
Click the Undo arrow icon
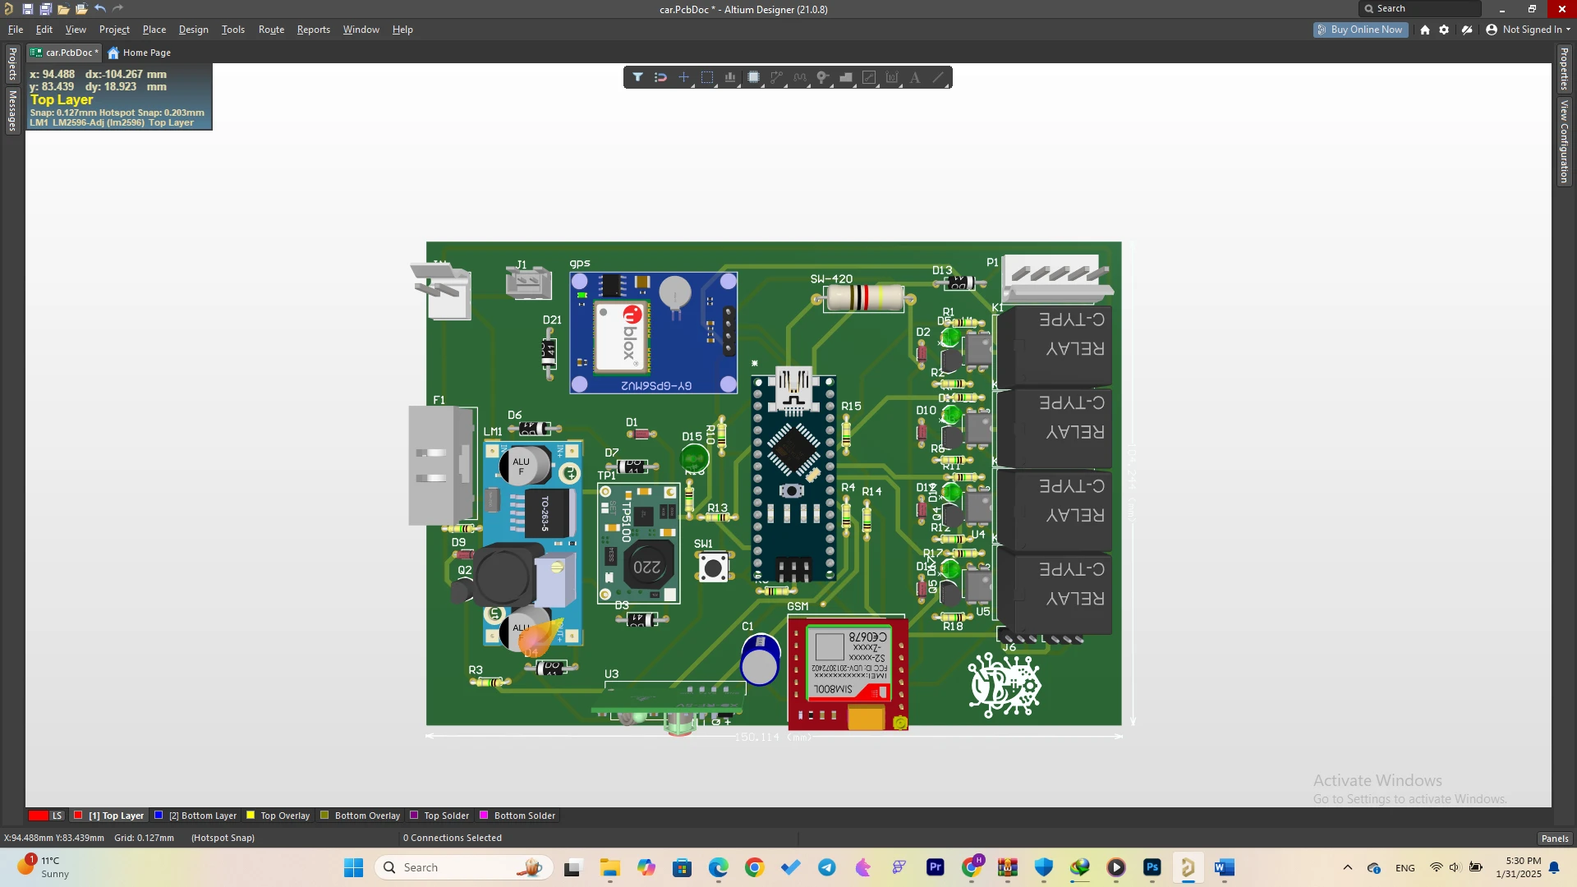click(99, 9)
